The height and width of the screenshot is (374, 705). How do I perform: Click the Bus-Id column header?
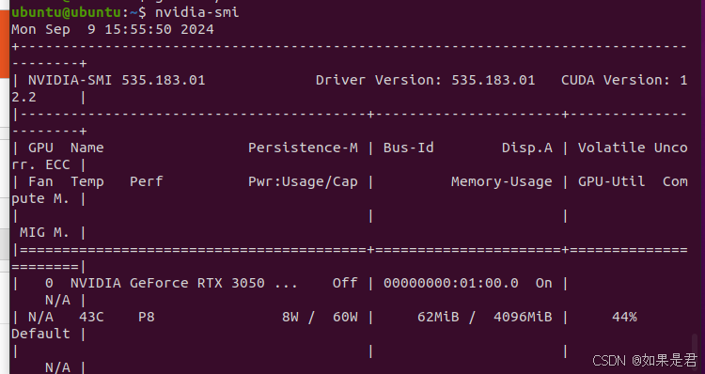(x=409, y=148)
